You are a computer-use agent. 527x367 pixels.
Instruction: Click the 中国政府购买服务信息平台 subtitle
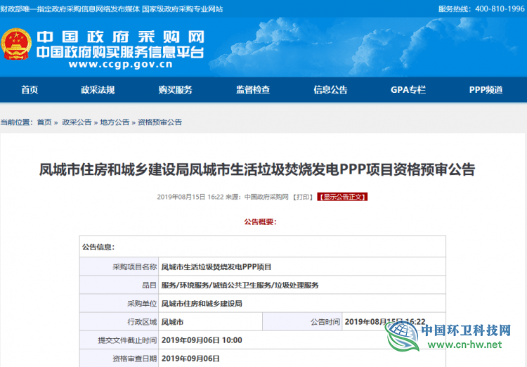pos(120,52)
